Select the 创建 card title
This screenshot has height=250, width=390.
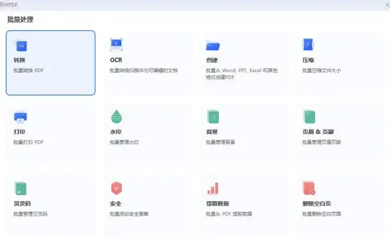(212, 60)
